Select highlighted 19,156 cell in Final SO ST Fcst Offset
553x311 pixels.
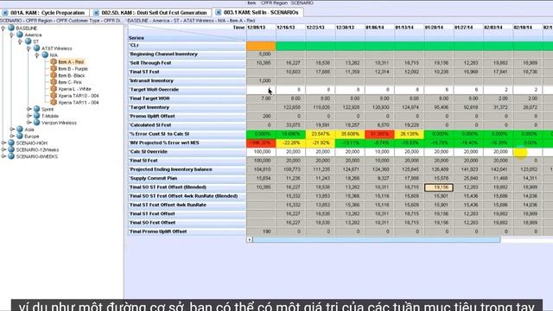pyautogui.click(x=439, y=187)
